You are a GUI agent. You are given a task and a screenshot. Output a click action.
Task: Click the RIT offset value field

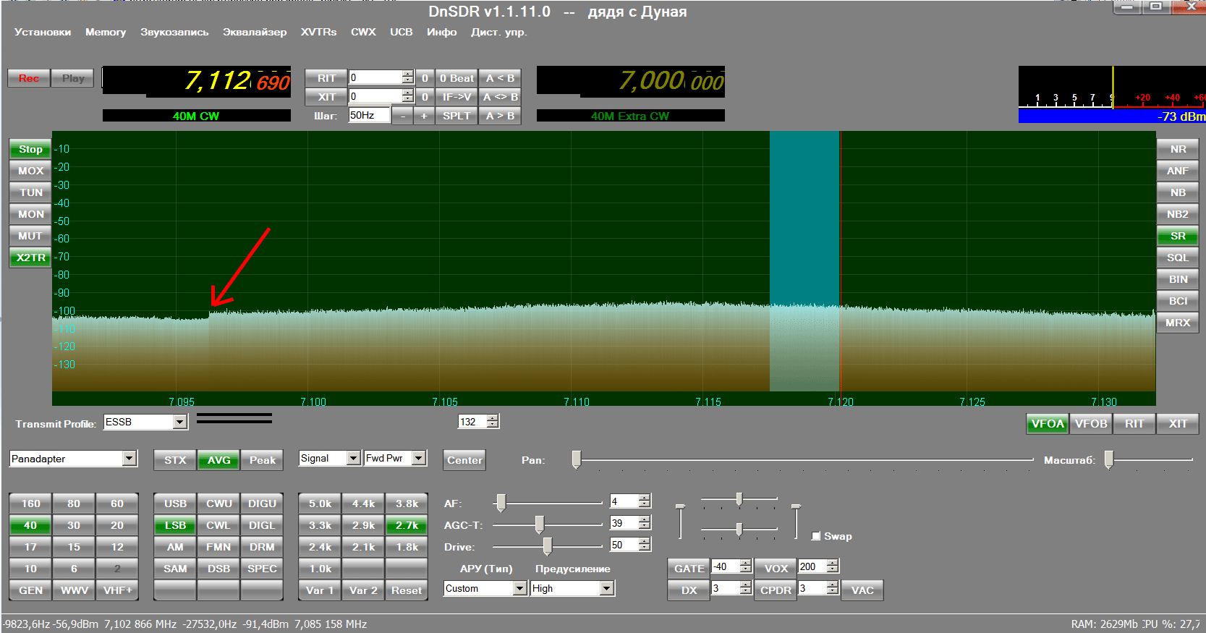375,77
